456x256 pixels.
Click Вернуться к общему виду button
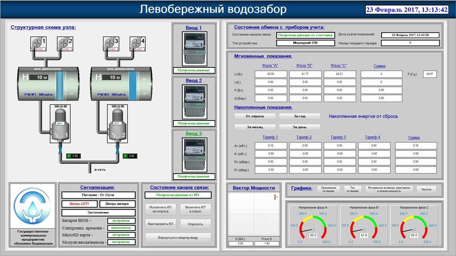(x=178, y=237)
